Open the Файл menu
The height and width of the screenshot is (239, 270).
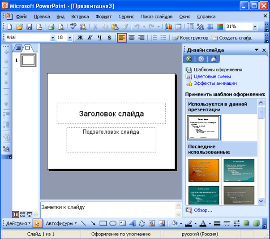tap(21, 17)
